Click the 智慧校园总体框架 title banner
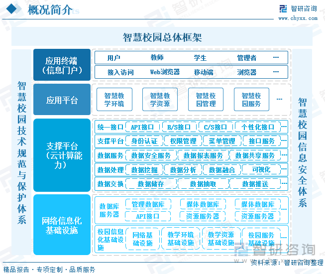Image resolution: width=325 pixels, height=274 pixels. tap(162, 36)
